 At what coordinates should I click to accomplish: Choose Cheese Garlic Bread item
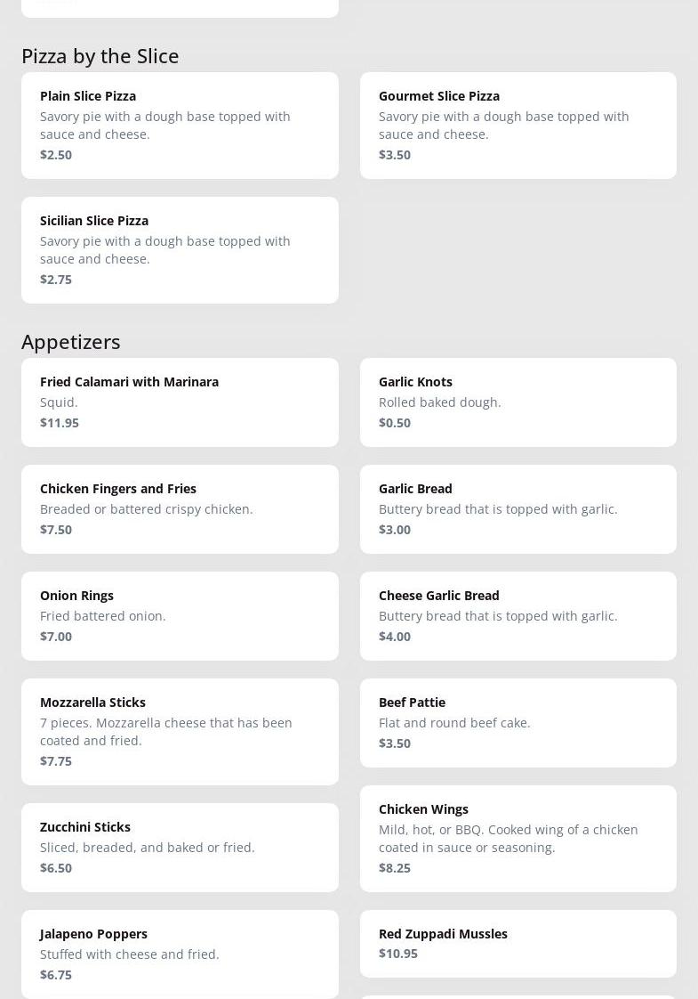tap(517, 615)
